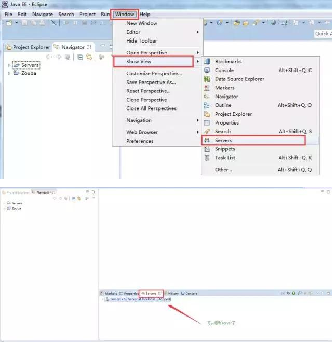
Task: Click Link with Editor icon in upper Navigator
Action: tap(89, 57)
